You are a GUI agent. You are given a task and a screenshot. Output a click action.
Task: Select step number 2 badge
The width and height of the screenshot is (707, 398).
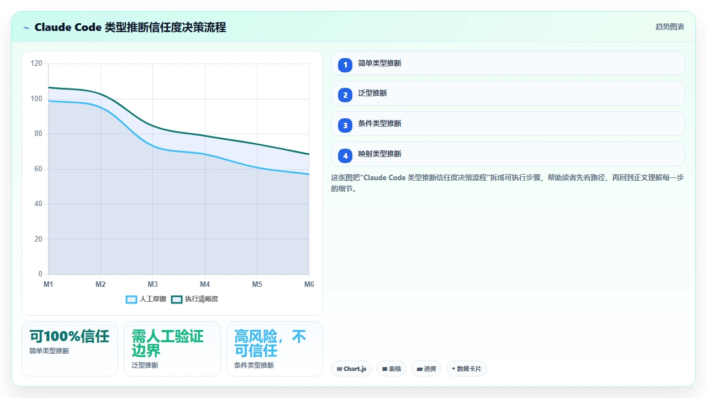click(x=345, y=95)
